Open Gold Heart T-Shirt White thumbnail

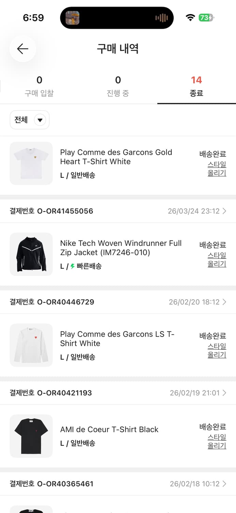point(31,163)
